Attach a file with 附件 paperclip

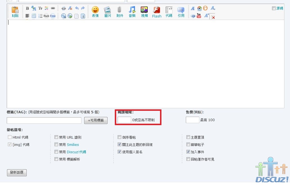coord(120,12)
